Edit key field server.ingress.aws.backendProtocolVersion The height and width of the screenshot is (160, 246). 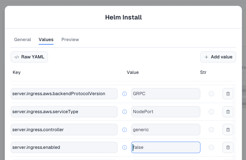tap(64, 94)
